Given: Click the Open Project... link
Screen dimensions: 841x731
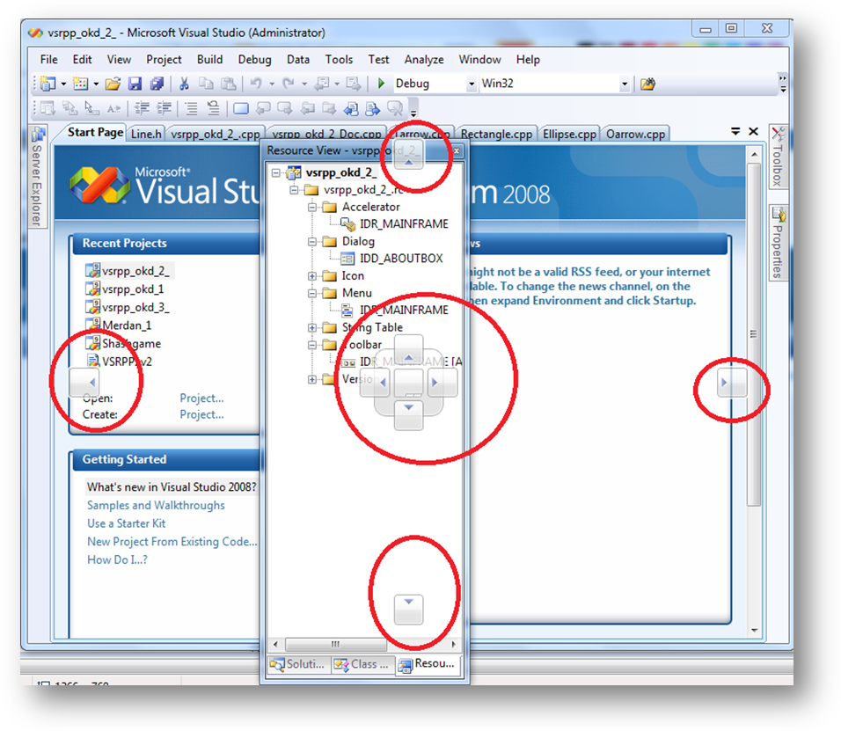Looking at the screenshot, I should pyautogui.click(x=201, y=398).
